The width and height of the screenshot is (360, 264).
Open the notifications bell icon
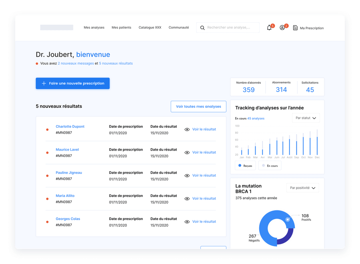pyautogui.click(x=269, y=28)
